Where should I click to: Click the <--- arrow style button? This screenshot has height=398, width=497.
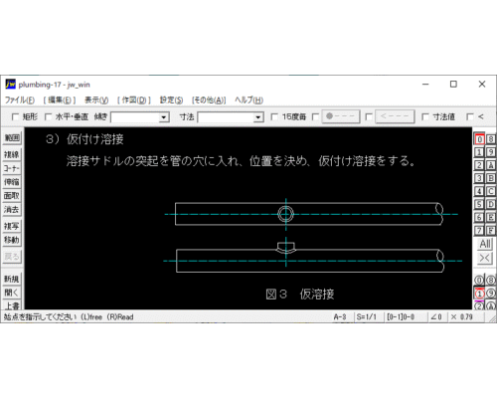(395, 116)
